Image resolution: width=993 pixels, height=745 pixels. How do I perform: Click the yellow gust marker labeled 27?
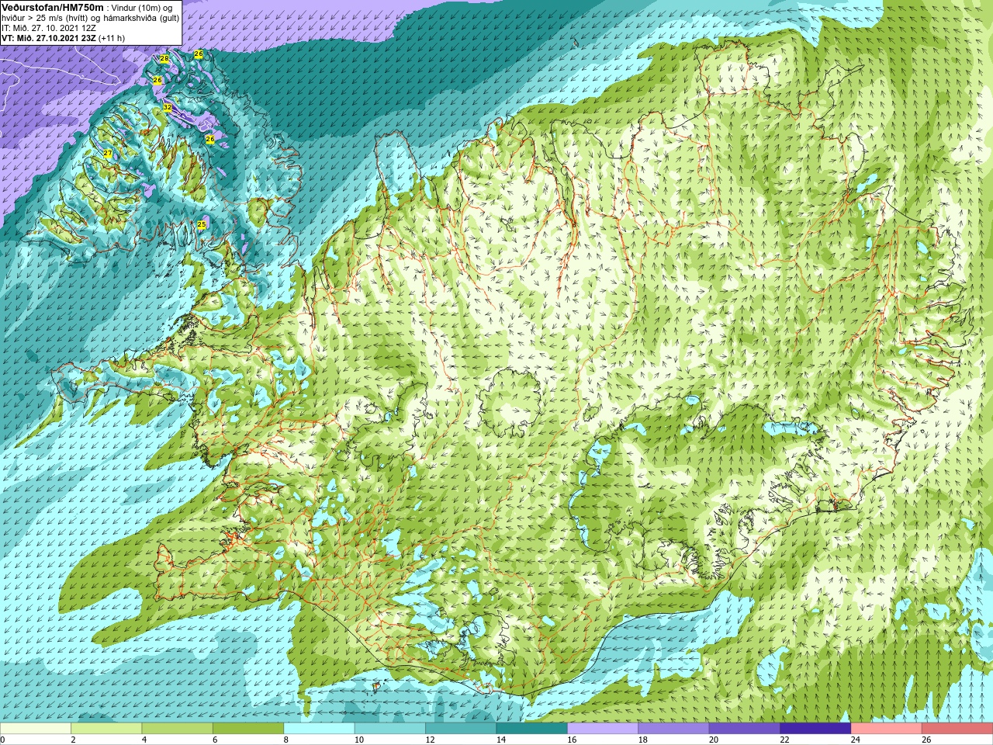coord(108,153)
